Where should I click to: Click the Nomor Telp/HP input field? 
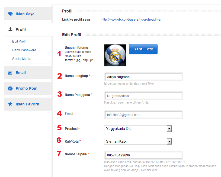(x=143, y=155)
